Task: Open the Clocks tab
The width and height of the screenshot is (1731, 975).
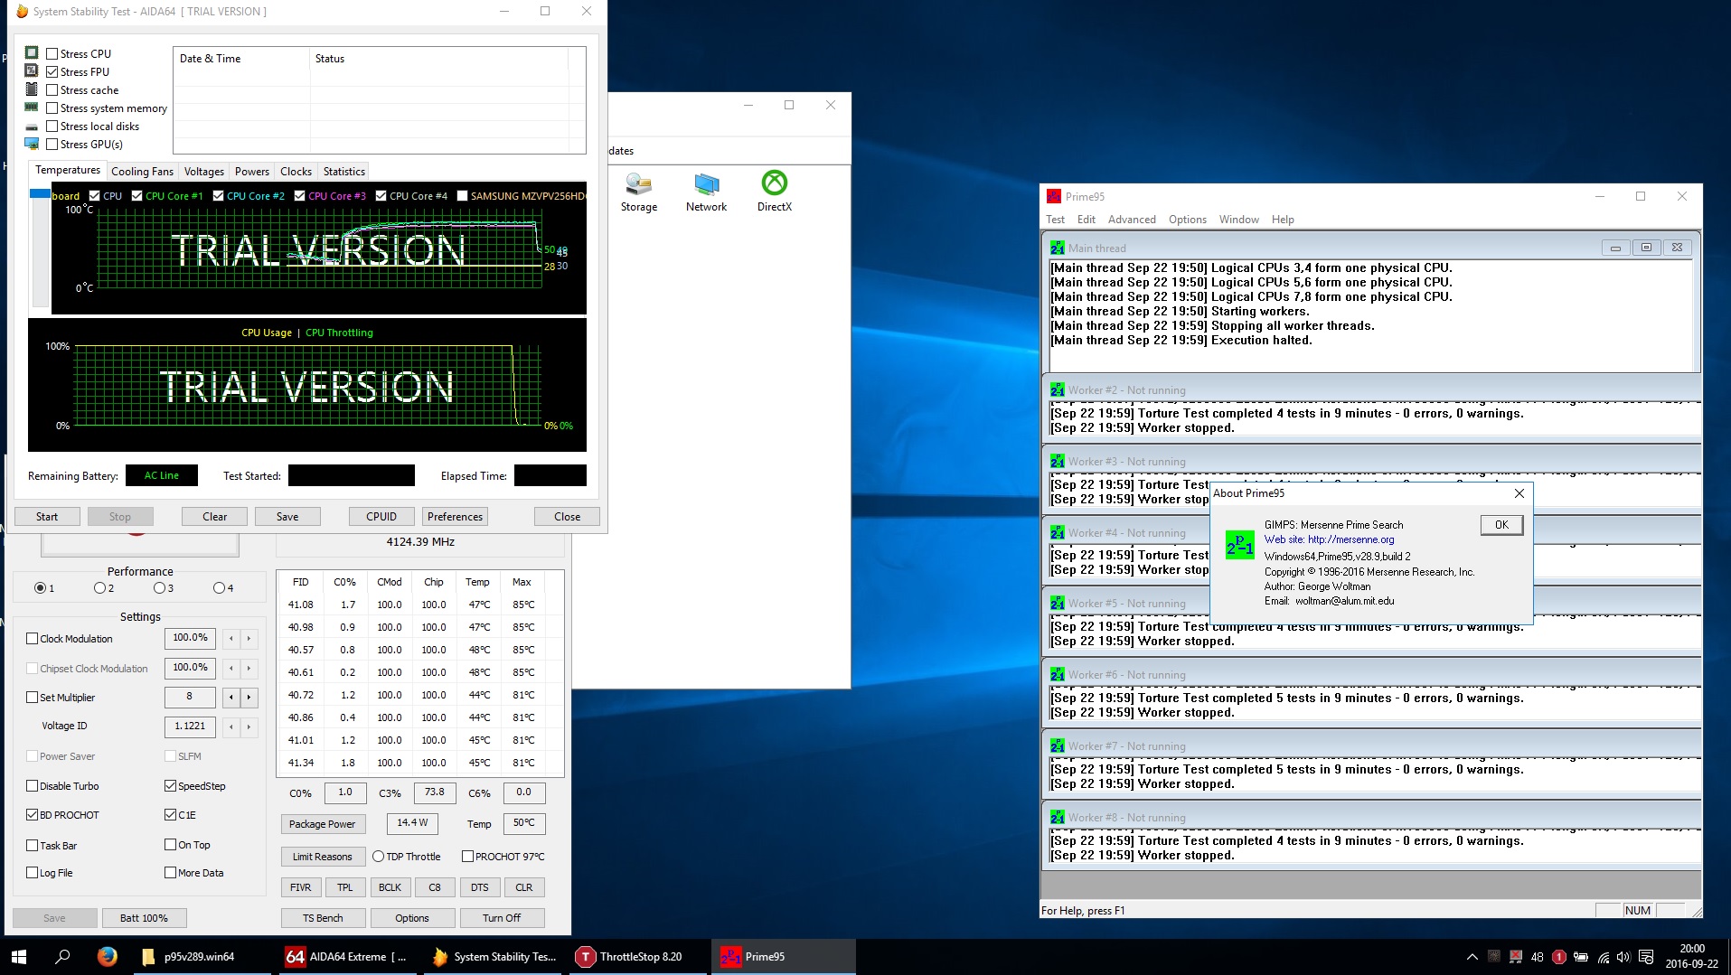Action: coord(296,172)
